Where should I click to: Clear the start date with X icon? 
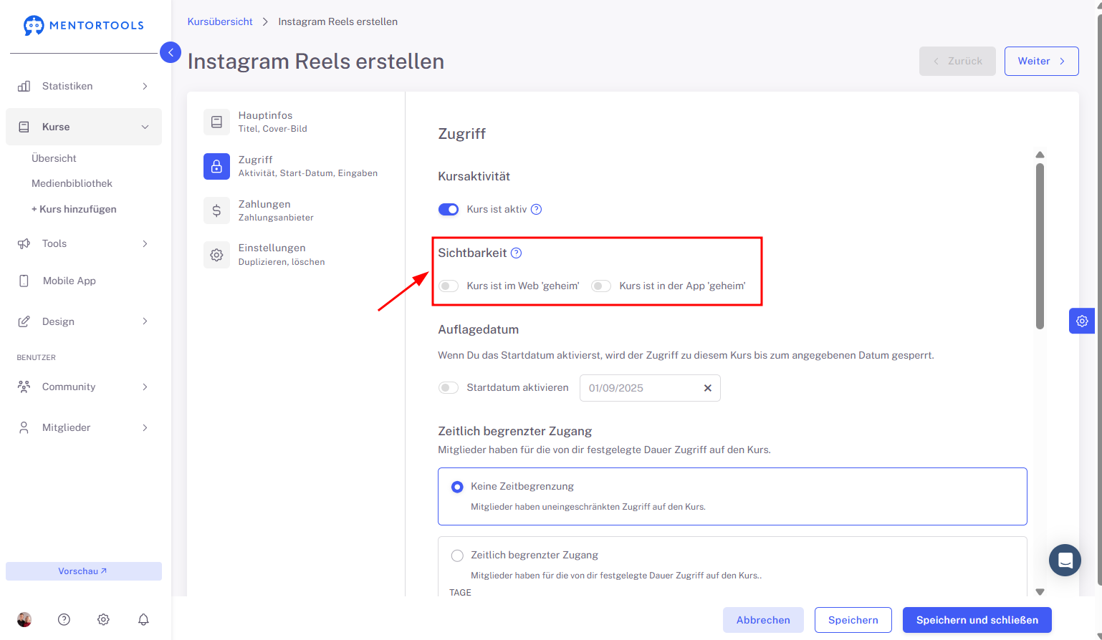point(707,388)
